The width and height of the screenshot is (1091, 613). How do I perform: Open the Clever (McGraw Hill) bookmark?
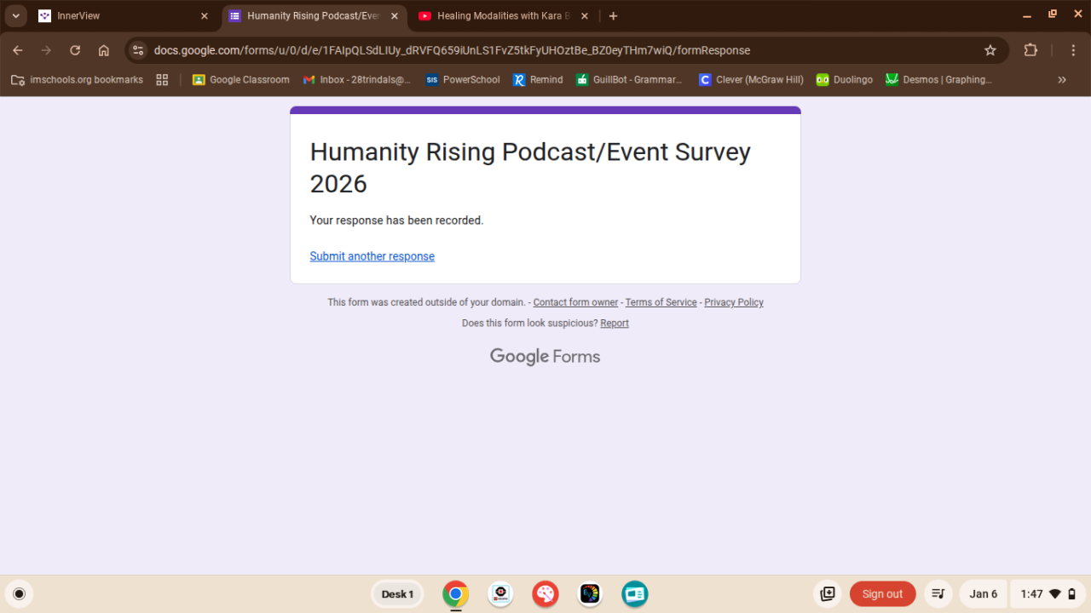point(751,80)
